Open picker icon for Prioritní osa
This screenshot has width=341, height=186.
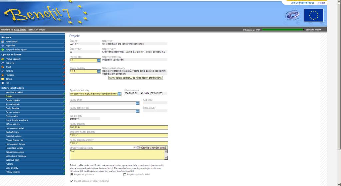99,60
